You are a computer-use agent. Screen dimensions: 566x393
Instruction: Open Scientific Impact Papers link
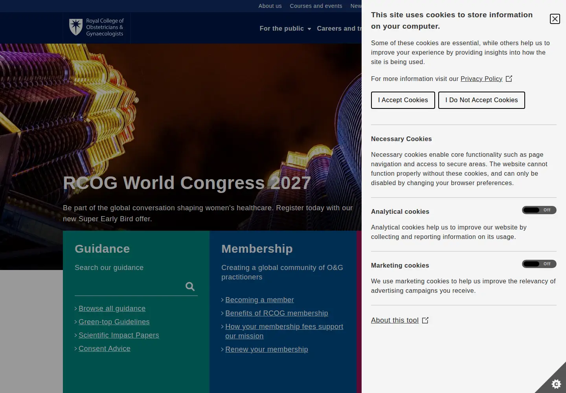coord(119,335)
